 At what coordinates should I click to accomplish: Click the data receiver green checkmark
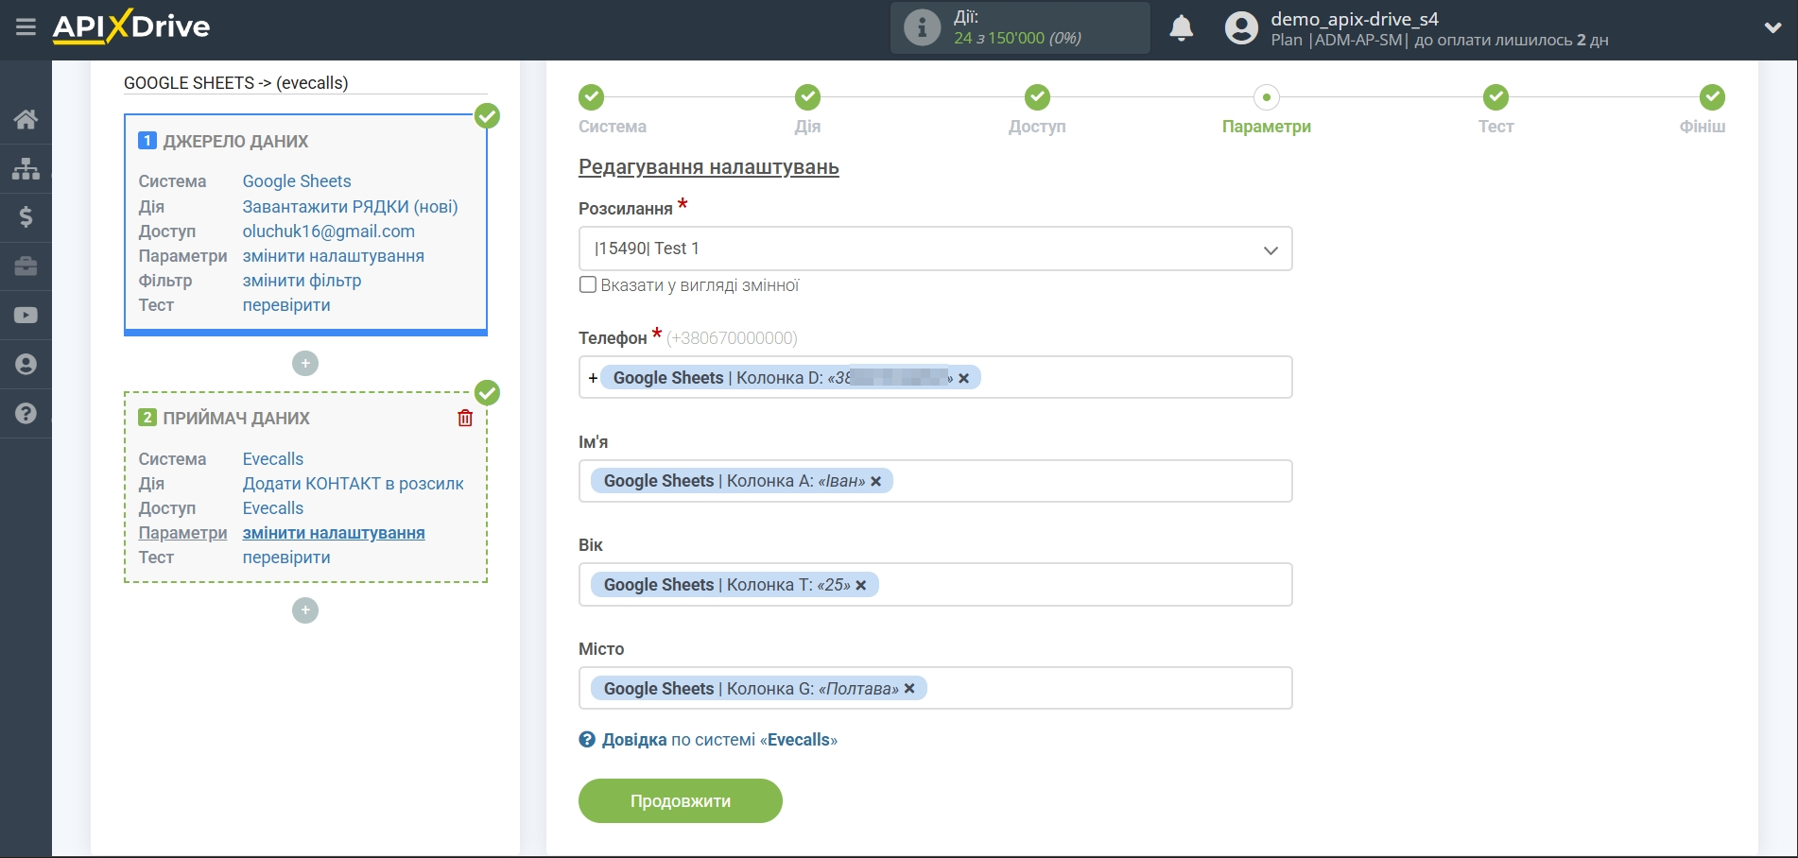click(487, 392)
